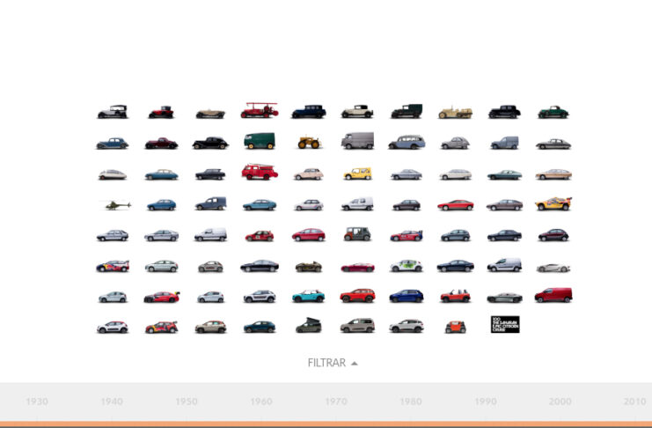The width and height of the screenshot is (652, 428).
Task: Select the orange tractor icon
Action: pos(308,143)
